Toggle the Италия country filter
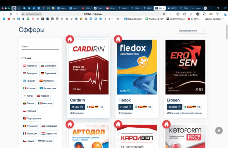 pyautogui.click(x=29, y=88)
